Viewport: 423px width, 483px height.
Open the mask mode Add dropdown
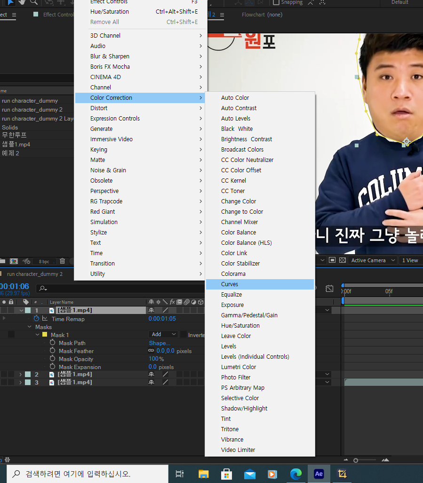click(x=163, y=334)
